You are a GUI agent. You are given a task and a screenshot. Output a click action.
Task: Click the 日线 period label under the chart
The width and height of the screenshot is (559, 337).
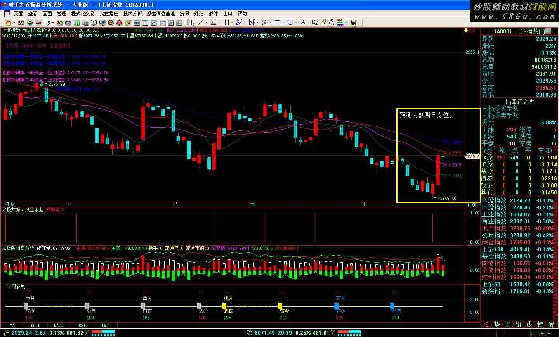(472, 204)
